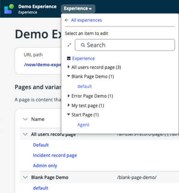Image resolution: width=179 pixels, height=193 pixels.
Task: Click the /blank-page-demo/ path text
Action: click(137, 177)
